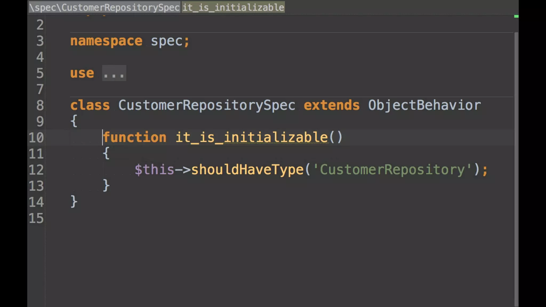Click the extends keyword

(x=332, y=106)
